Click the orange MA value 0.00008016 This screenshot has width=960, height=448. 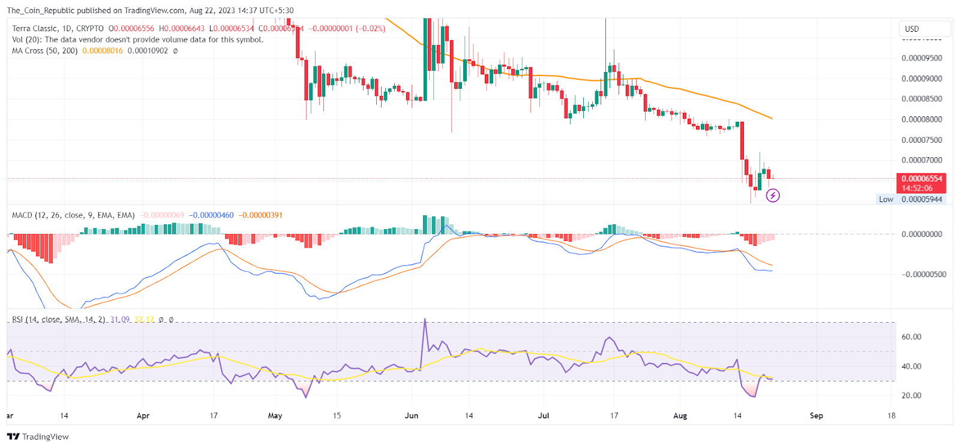point(103,51)
